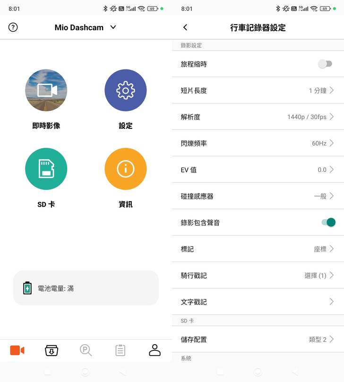
Task: Open the help question mark icon
Action: [x=13, y=27]
